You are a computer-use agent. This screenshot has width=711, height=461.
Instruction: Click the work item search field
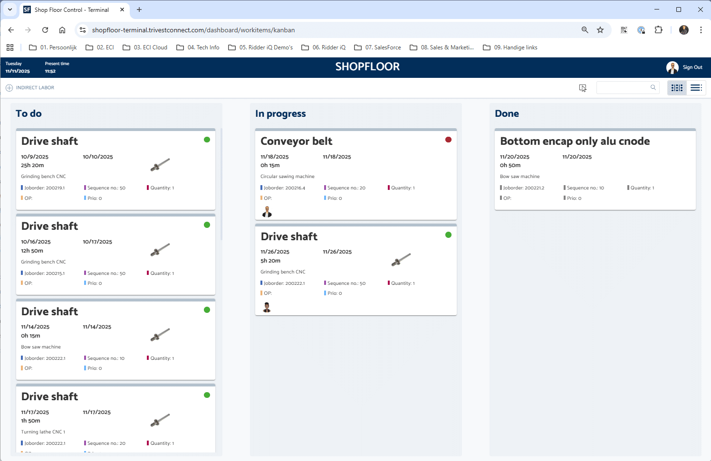(623, 88)
